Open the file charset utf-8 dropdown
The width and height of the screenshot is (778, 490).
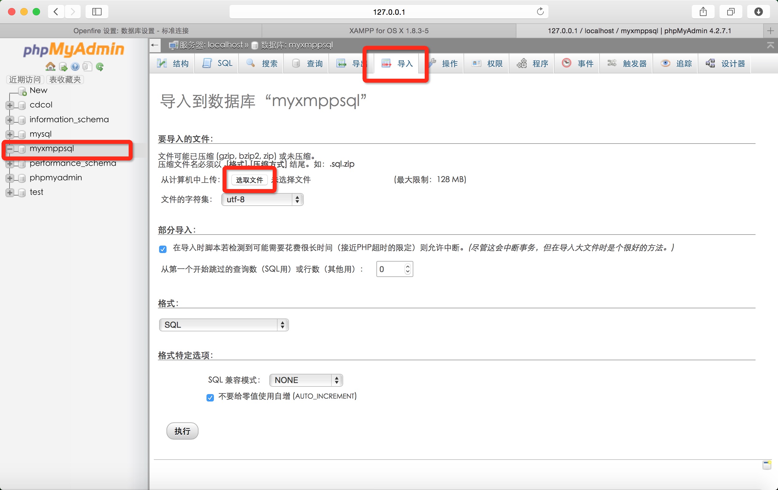pos(262,200)
